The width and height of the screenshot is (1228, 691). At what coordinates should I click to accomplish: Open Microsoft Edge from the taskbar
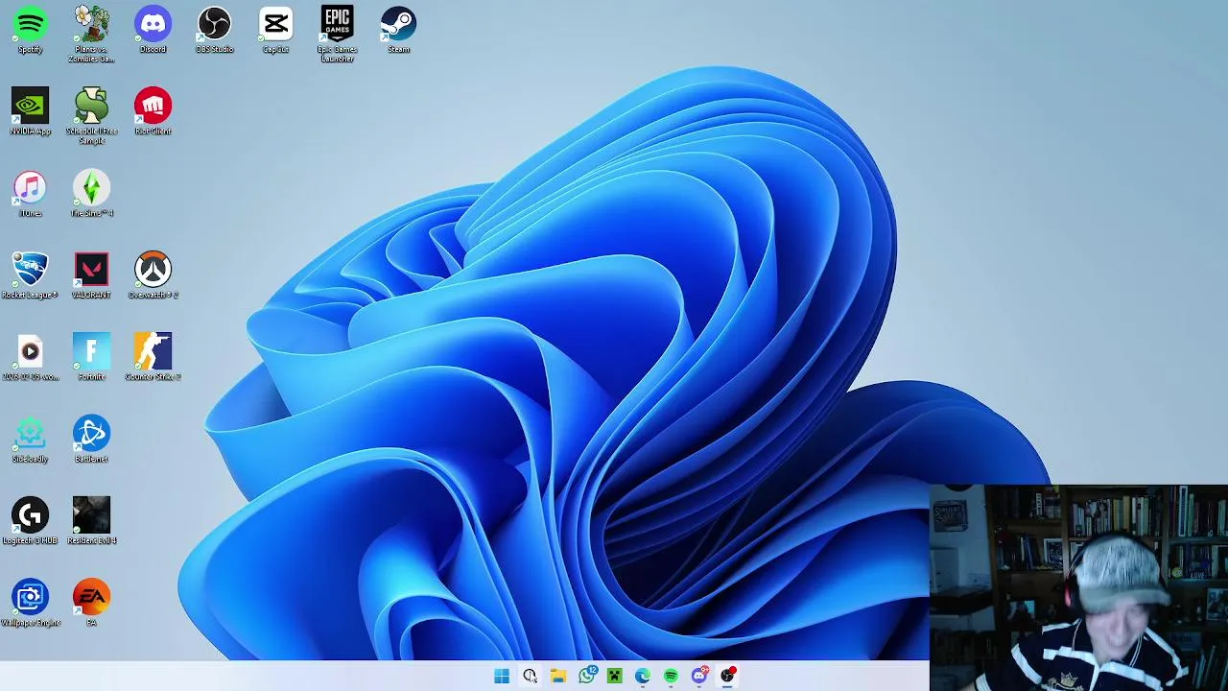(642, 677)
